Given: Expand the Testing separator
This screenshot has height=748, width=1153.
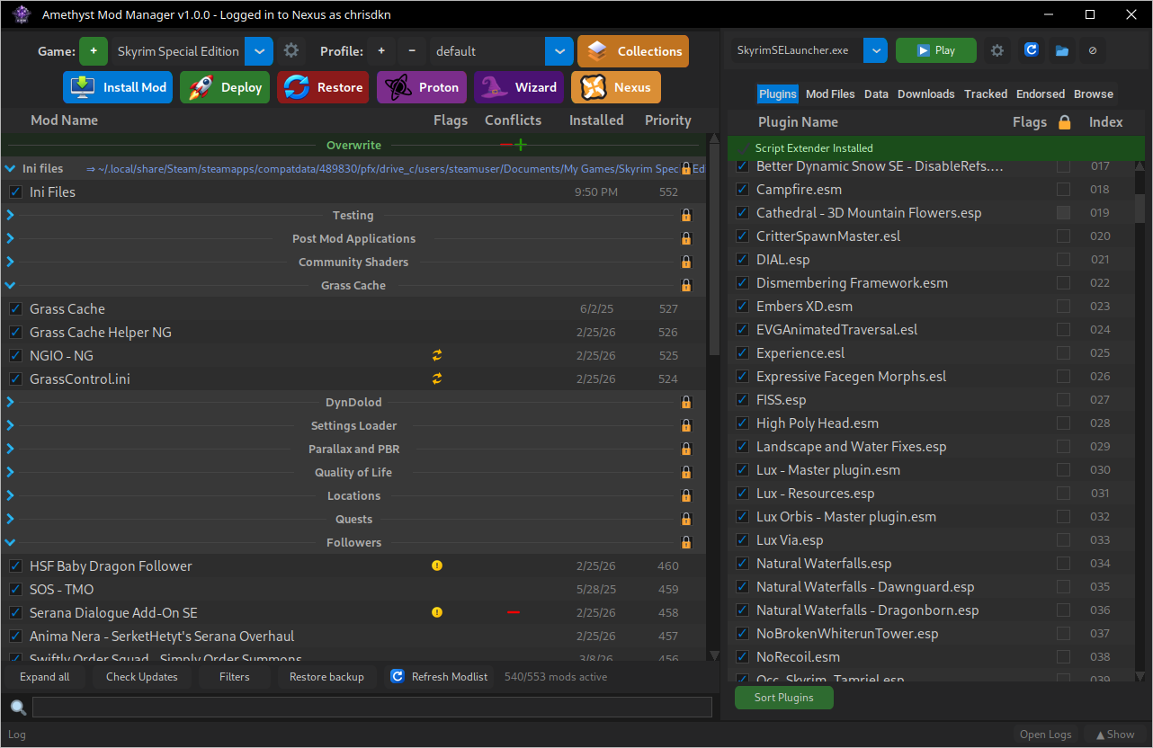Looking at the screenshot, I should point(10,215).
